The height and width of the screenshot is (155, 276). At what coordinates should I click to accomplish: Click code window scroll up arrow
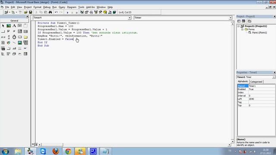click(x=232, y=24)
